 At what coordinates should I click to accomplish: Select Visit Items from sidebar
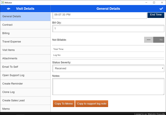click(x=25, y=50)
